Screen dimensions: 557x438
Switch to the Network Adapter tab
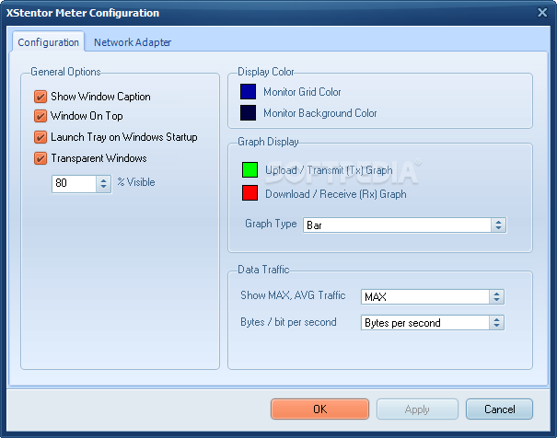point(133,42)
